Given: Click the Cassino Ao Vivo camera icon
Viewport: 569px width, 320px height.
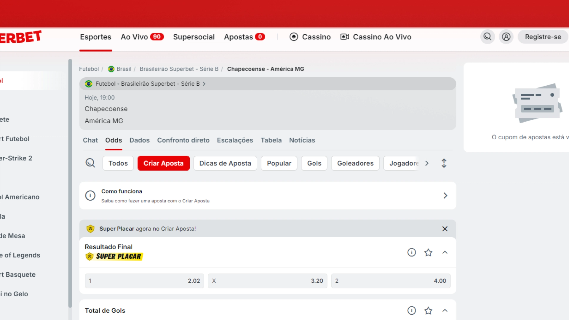Looking at the screenshot, I should coord(344,37).
